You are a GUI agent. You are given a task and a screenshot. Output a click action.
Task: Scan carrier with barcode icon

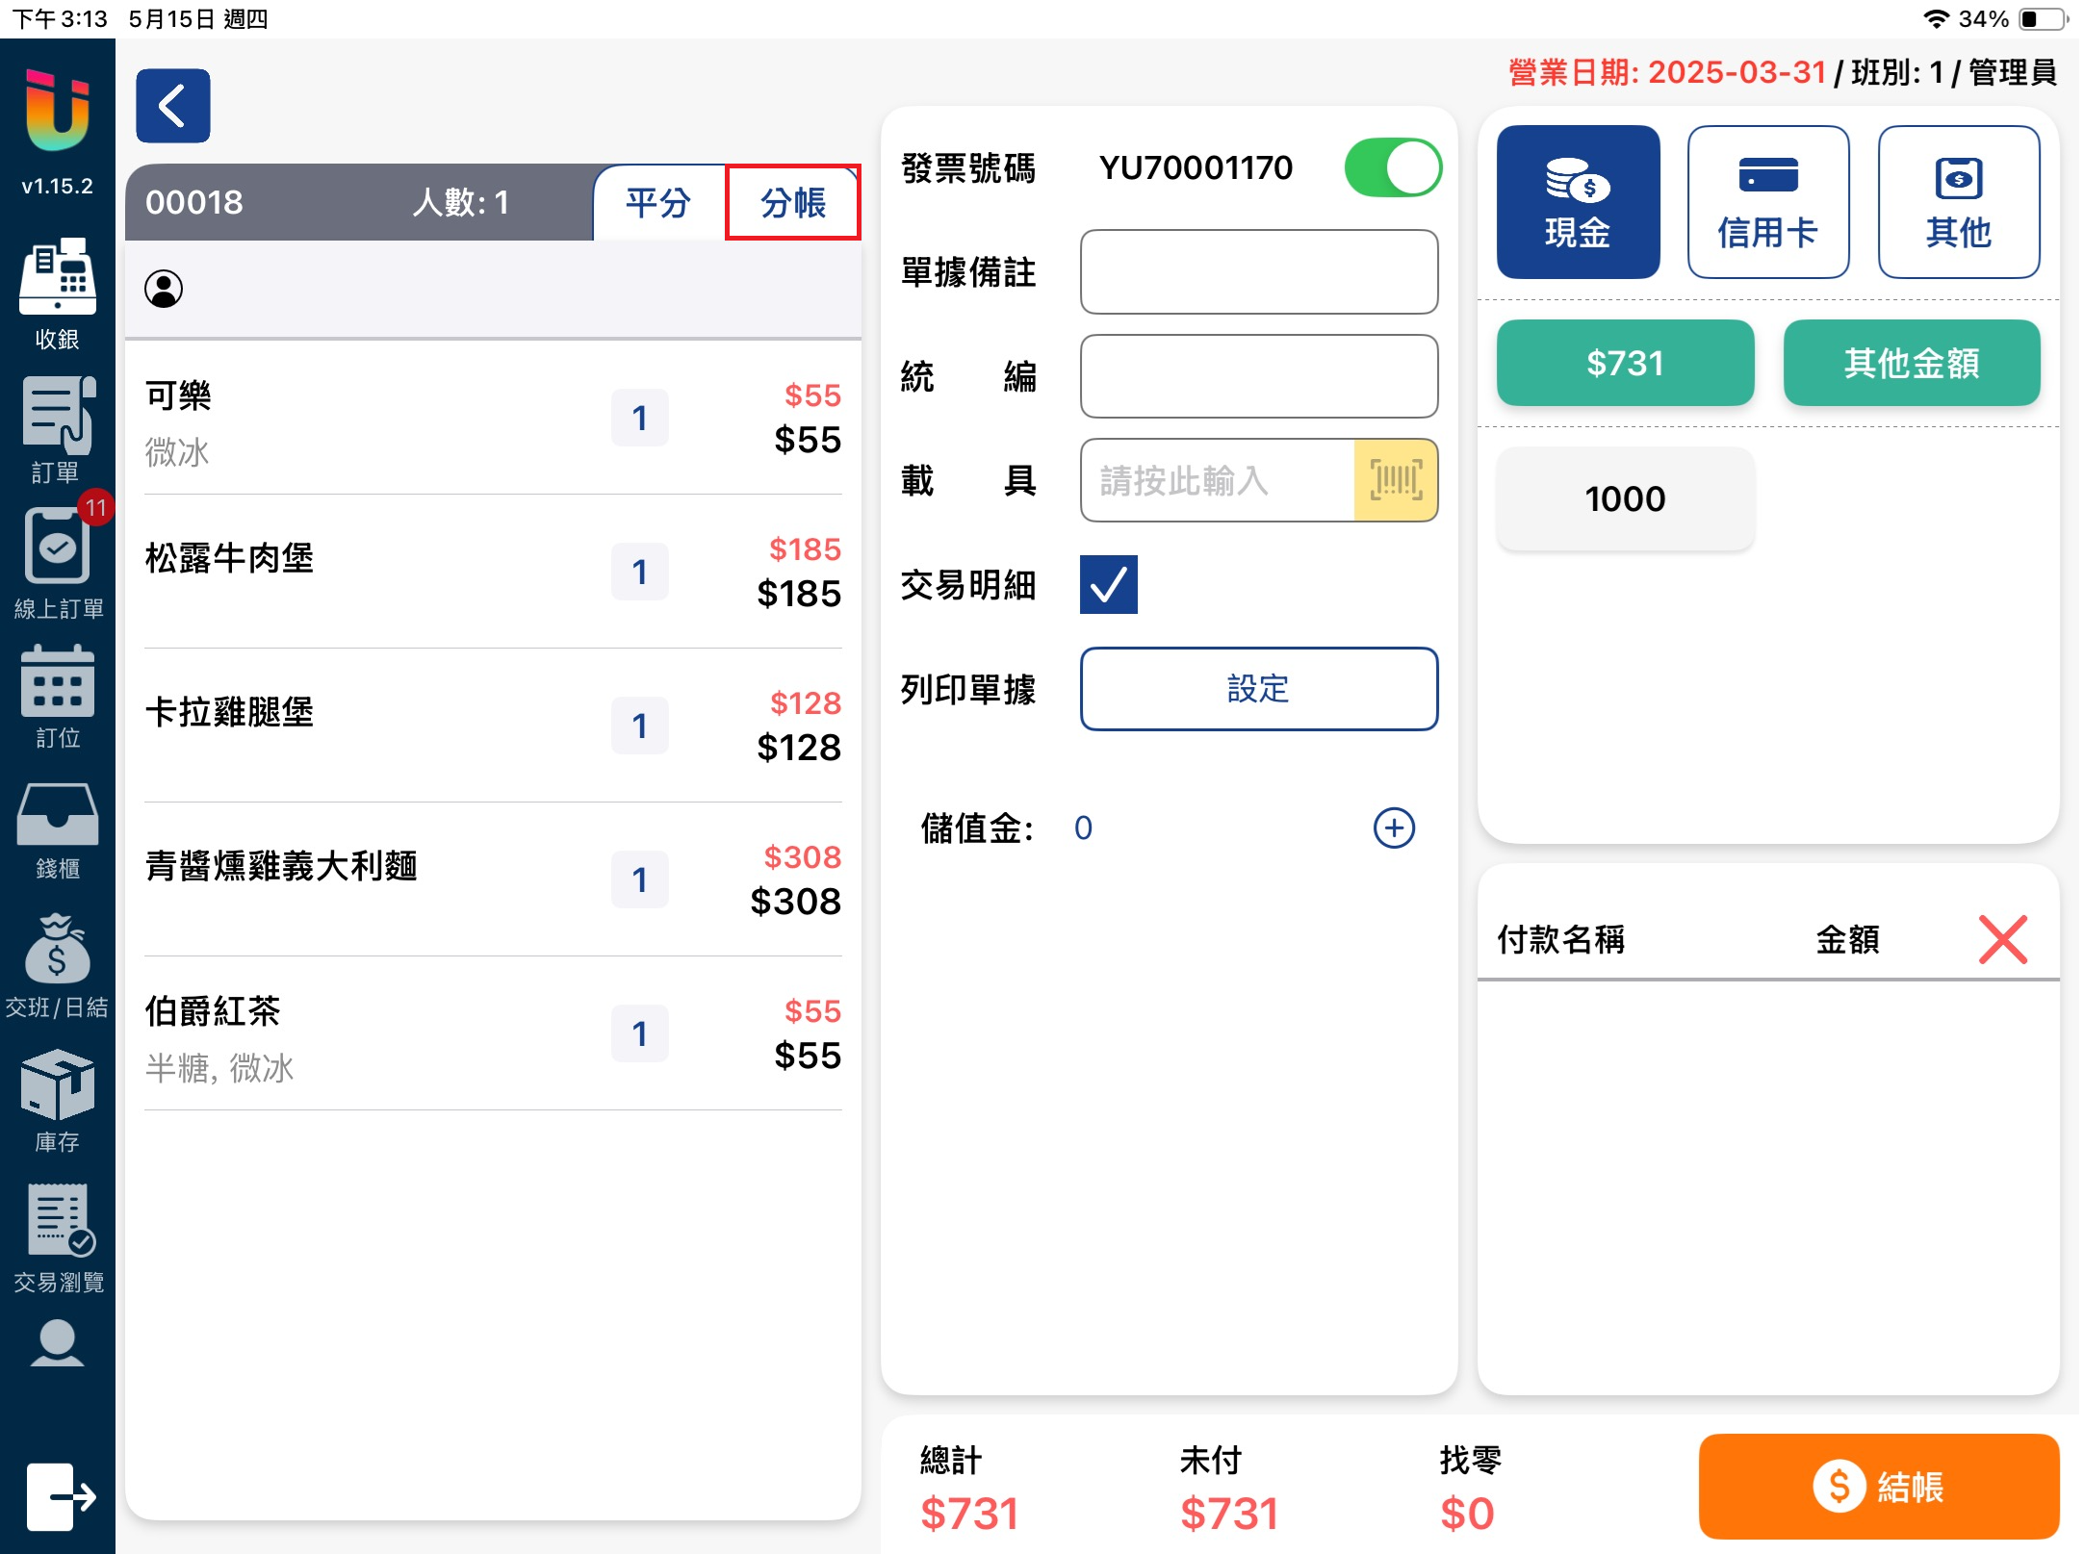click(x=1395, y=480)
